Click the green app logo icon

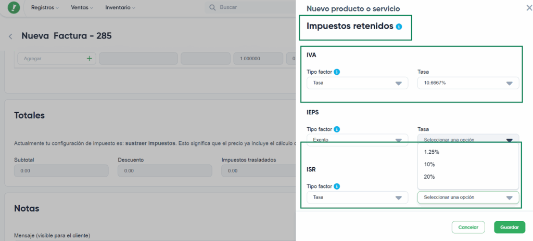coord(14,8)
